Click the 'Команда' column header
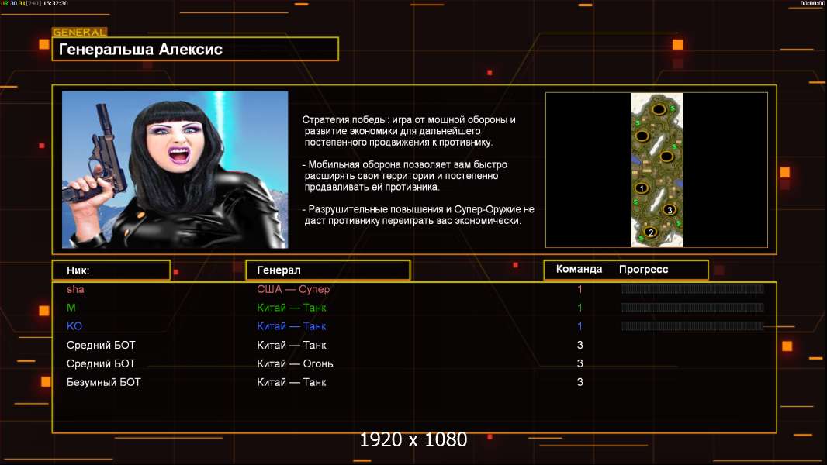827x465 pixels. coord(579,269)
